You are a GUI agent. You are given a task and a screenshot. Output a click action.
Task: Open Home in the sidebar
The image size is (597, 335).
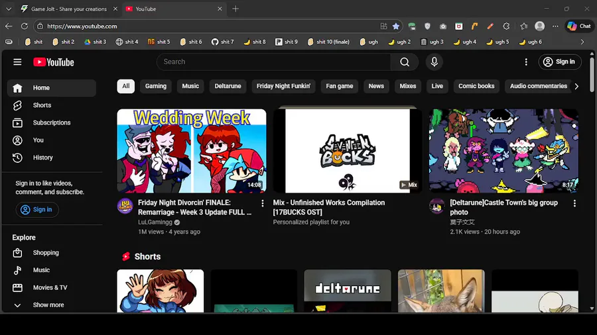[x=52, y=88]
